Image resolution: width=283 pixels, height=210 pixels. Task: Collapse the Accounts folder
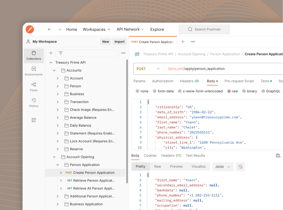coord(54,70)
